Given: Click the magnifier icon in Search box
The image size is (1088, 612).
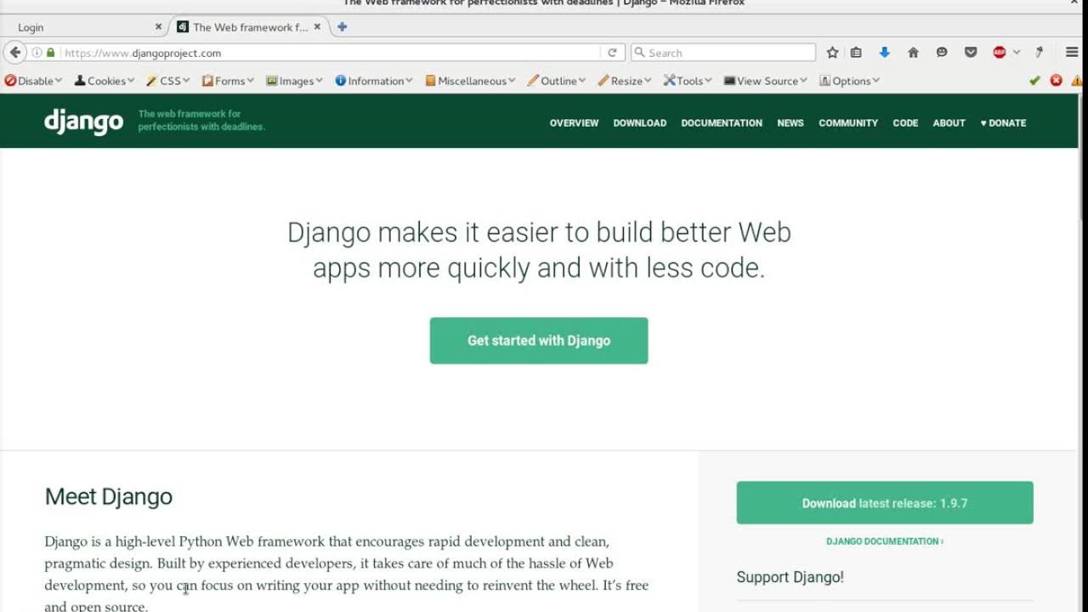Looking at the screenshot, I should pyautogui.click(x=639, y=53).
